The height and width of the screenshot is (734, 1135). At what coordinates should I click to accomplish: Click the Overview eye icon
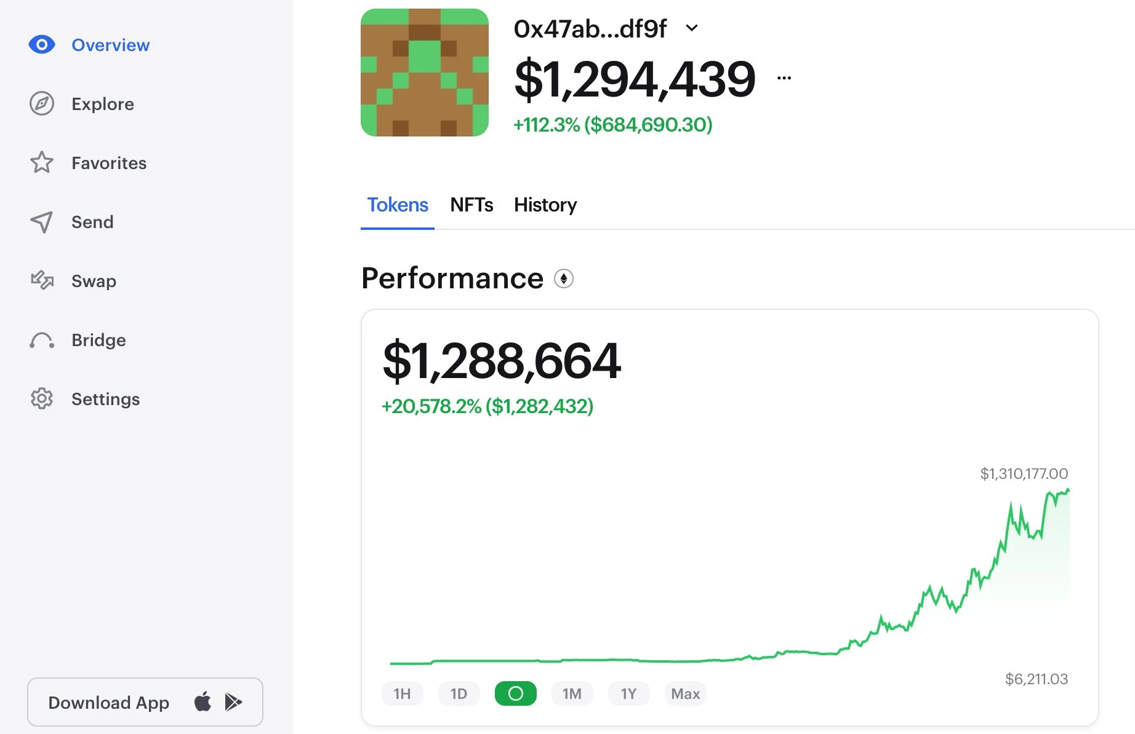[x=42, y=45]
